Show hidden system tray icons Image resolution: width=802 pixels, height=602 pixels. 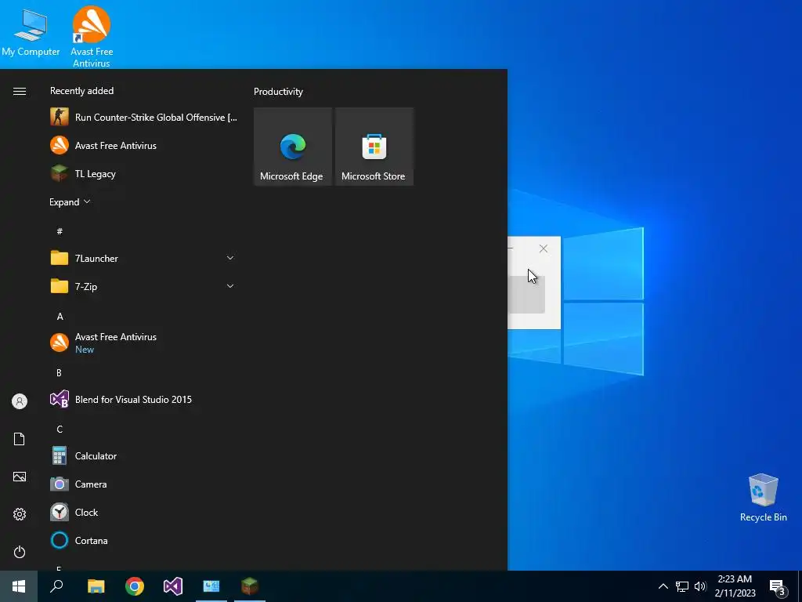tap(663, 586)
